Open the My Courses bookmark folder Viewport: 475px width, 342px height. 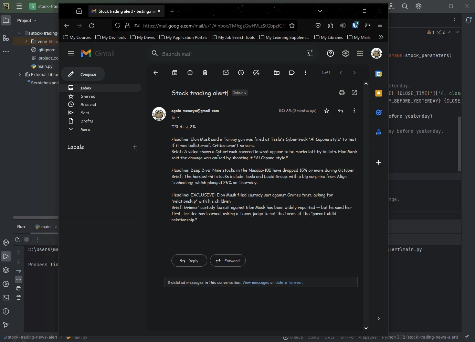click(77, 37)
